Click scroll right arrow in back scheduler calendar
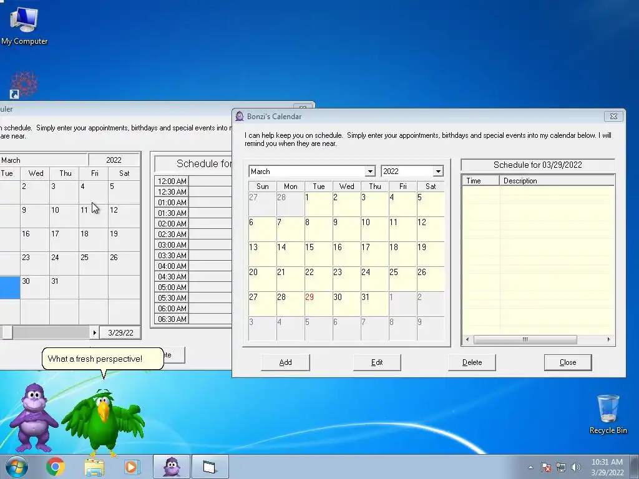The image size is (639, 479). [95, 332]
